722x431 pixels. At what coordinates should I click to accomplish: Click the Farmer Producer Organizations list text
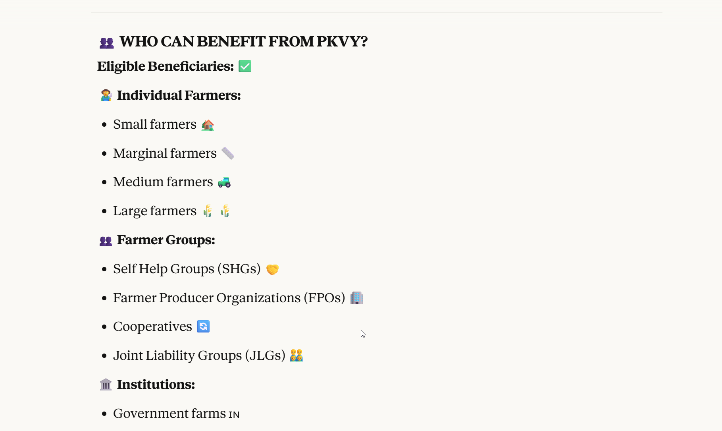pos(229,298)
